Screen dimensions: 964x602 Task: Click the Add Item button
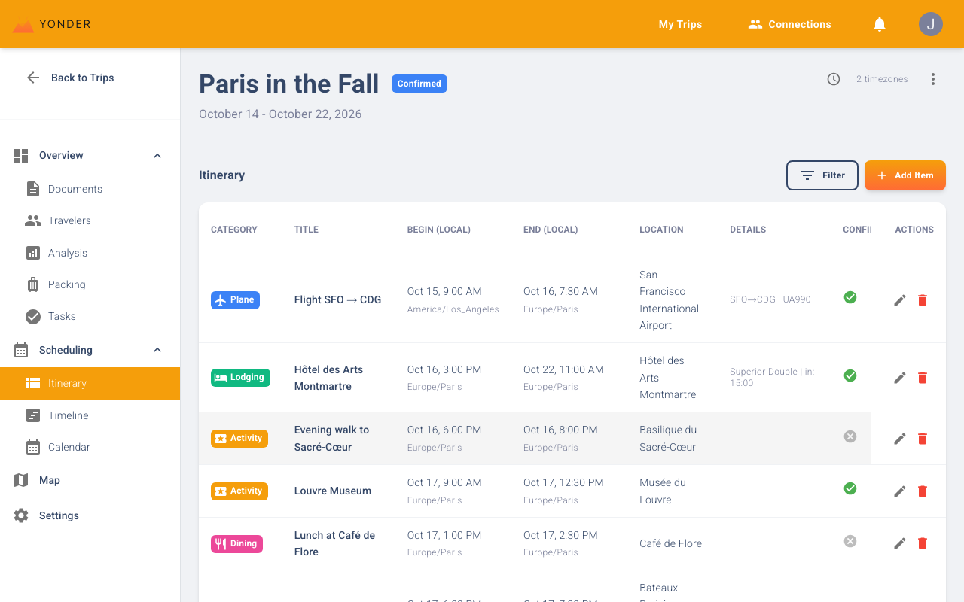[905, 175]
